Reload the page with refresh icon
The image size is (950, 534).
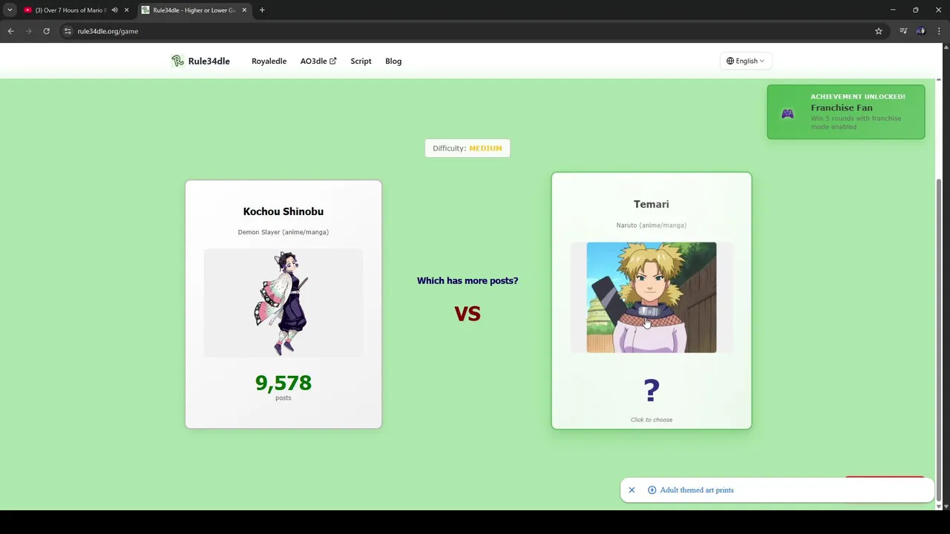tap(46, 31)
